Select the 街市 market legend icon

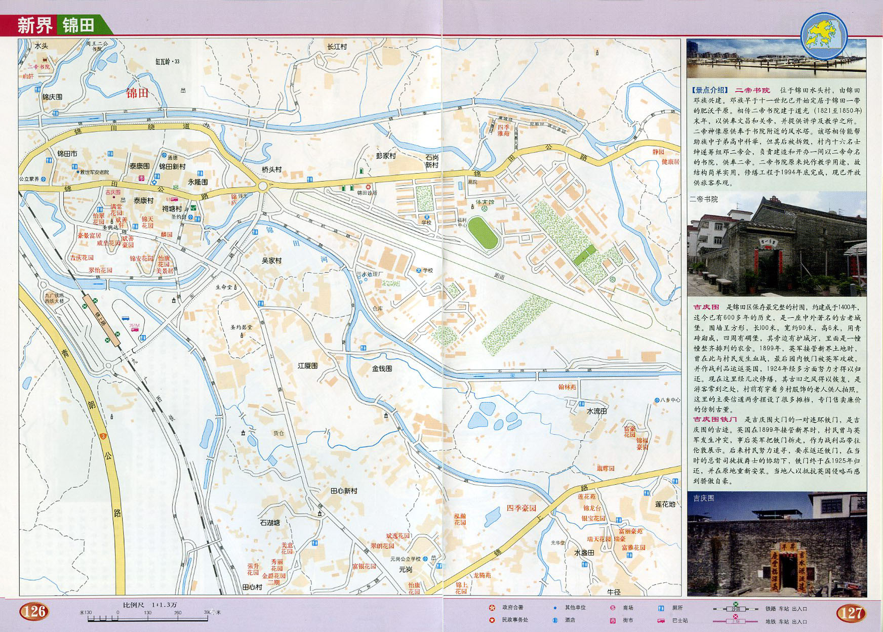coord(613,620)
